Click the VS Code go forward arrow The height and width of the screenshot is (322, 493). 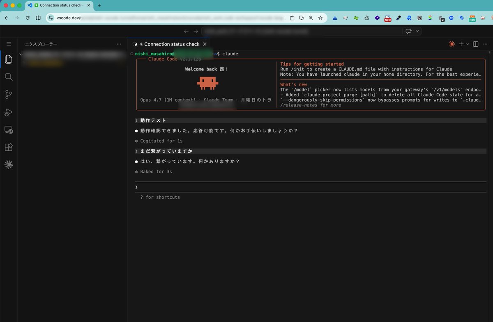[196, 31]
